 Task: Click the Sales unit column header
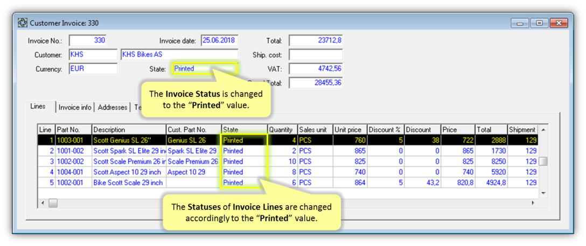[316, 130]
